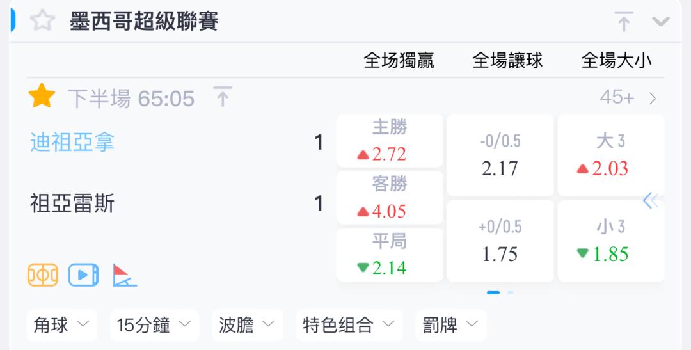The image size is (691, 350).
Task: Open the 15分鐘 dropdown
Action: [x=154, y=325]
